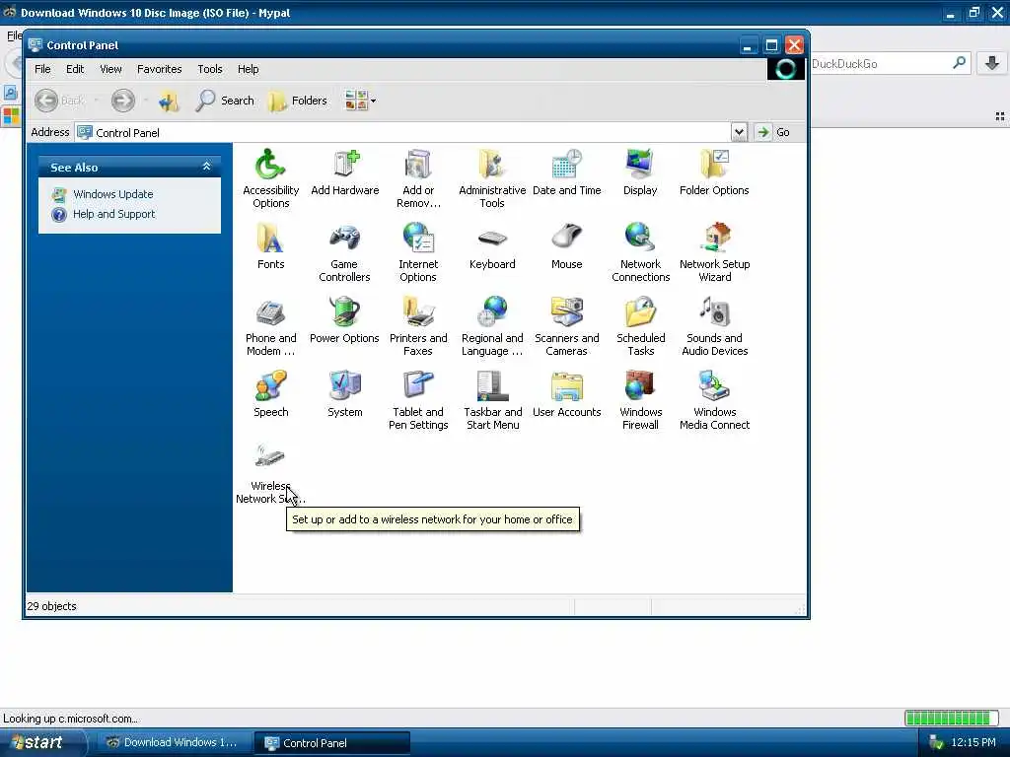Open the Add Hardware applet
Image resolution: width=1010 pixels, height=757 pixels.
(344, 172)
